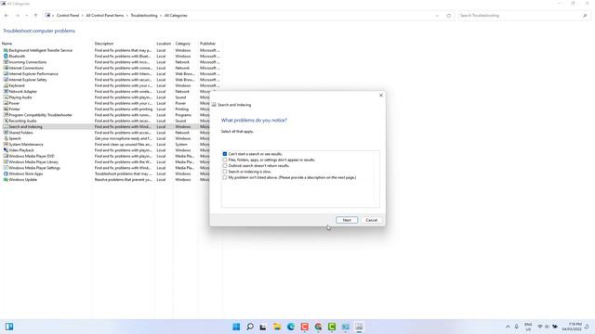Click "Troubleshoot computer problems" heading
This screenshot has height=334, width=595.
[39, 31]
